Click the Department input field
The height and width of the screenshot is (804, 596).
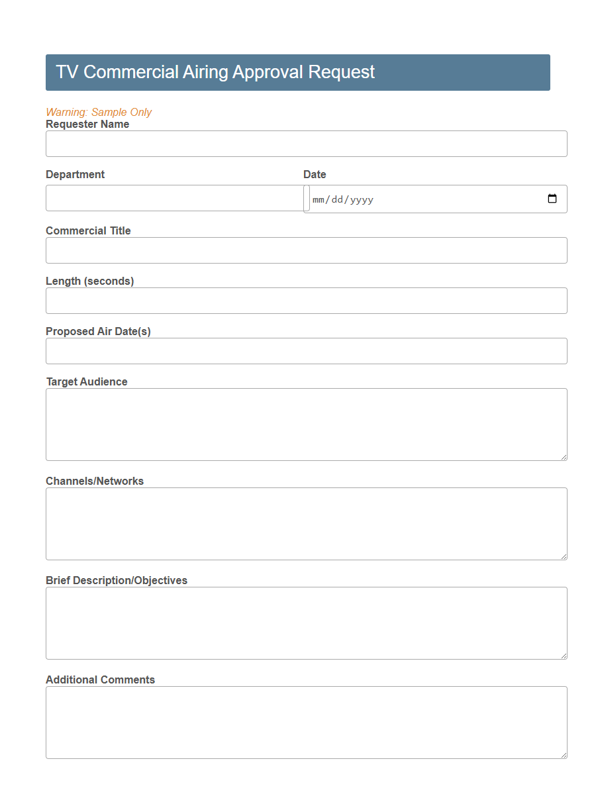(x=174, y=198)
